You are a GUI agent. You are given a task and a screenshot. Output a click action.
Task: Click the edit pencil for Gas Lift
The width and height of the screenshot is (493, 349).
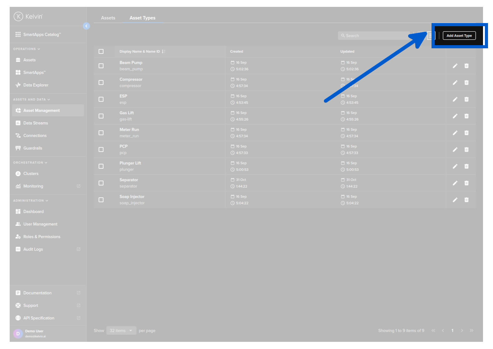coord(455,116)
